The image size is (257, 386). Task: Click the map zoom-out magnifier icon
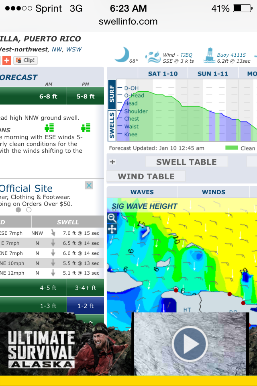112,218
